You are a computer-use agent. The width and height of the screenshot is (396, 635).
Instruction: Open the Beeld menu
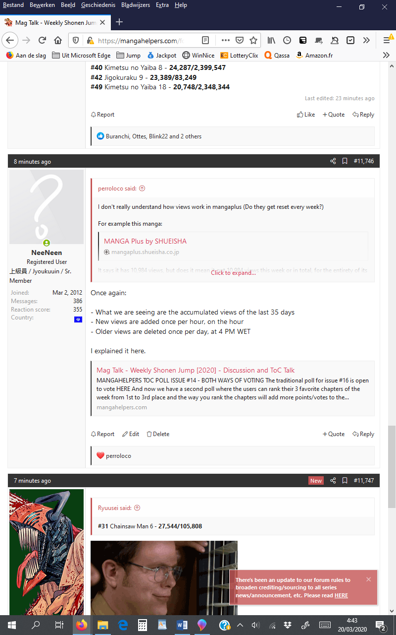68,5
